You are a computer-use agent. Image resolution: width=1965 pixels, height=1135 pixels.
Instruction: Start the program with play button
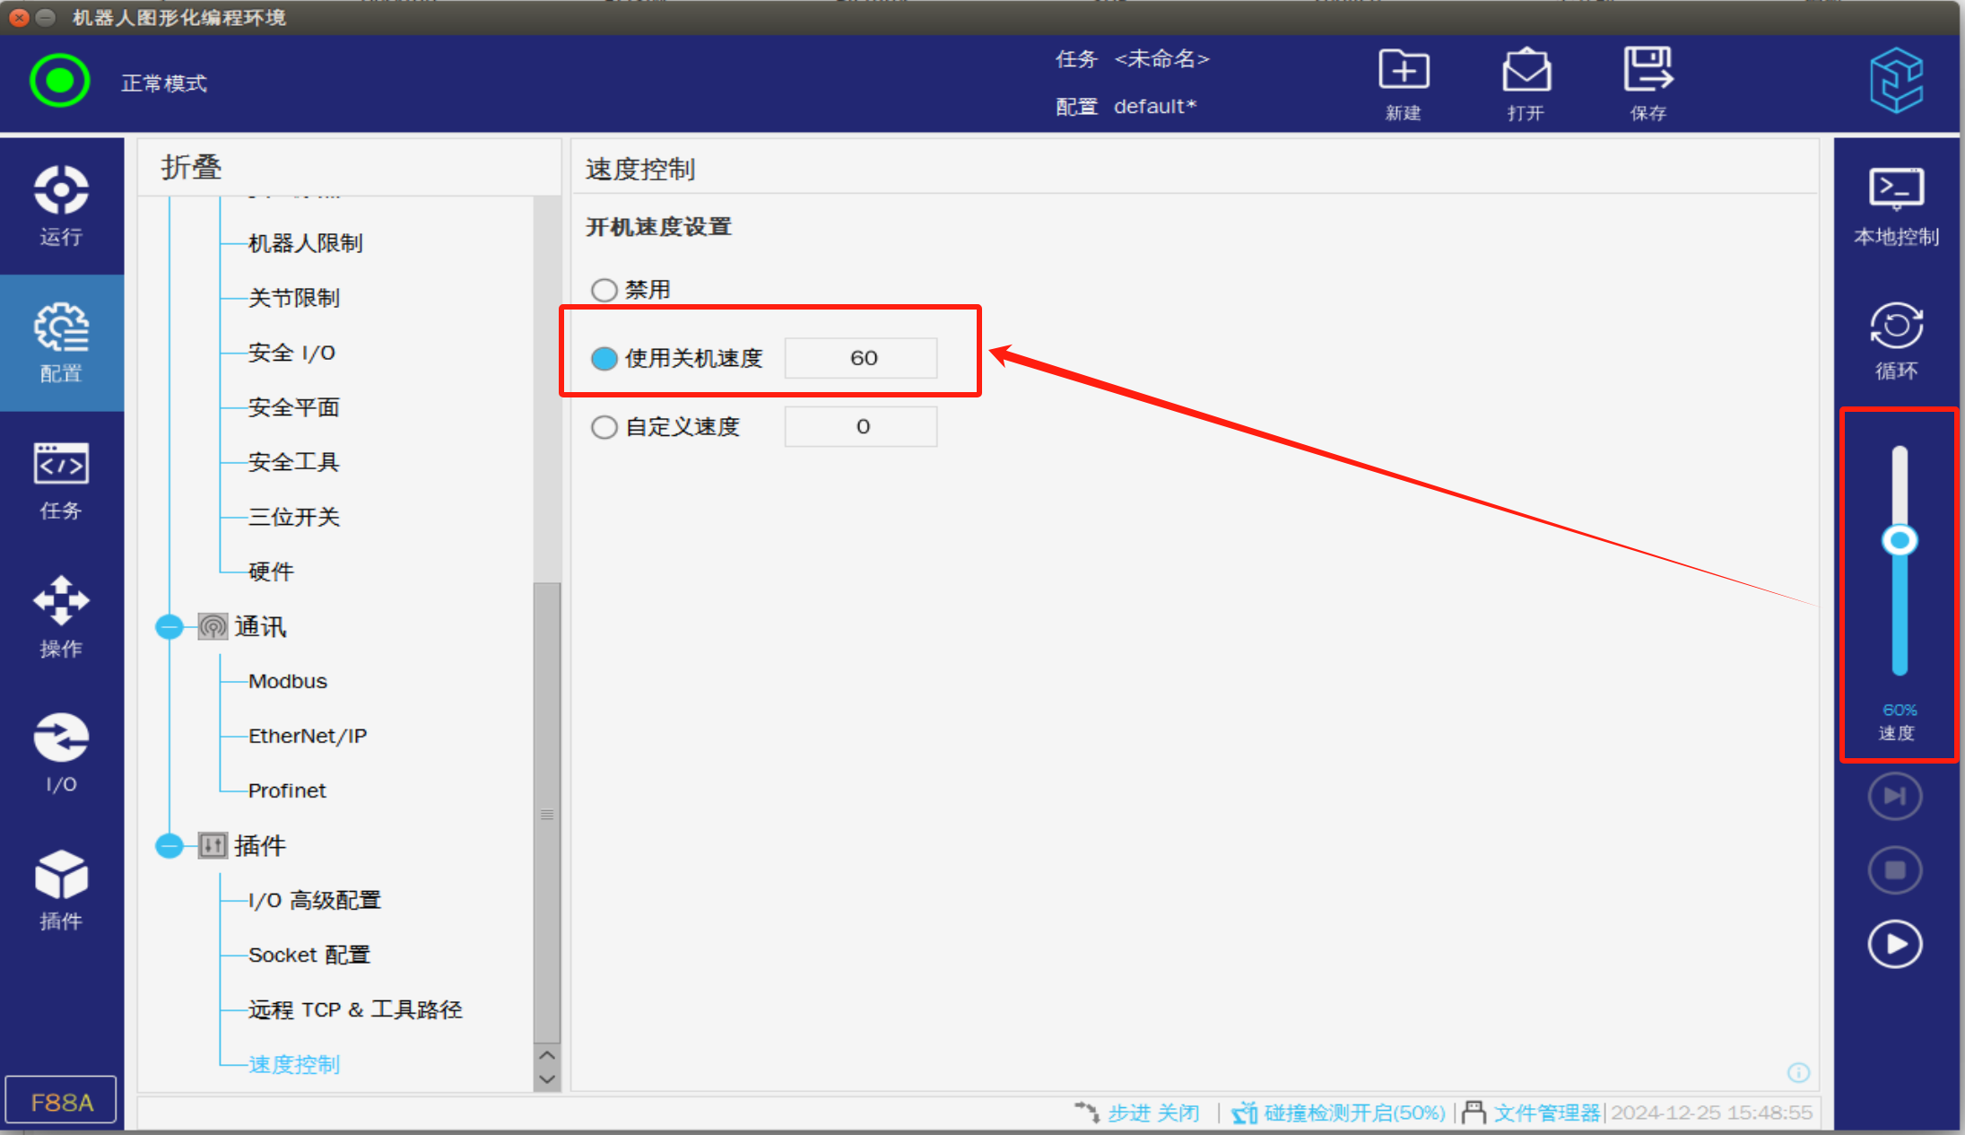coord(1895,944)
